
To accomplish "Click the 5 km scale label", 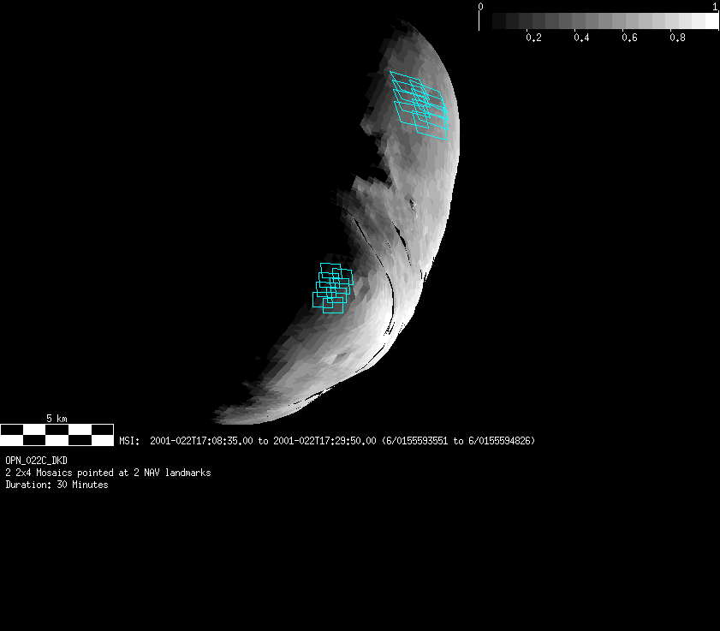I will click(57, 419).
